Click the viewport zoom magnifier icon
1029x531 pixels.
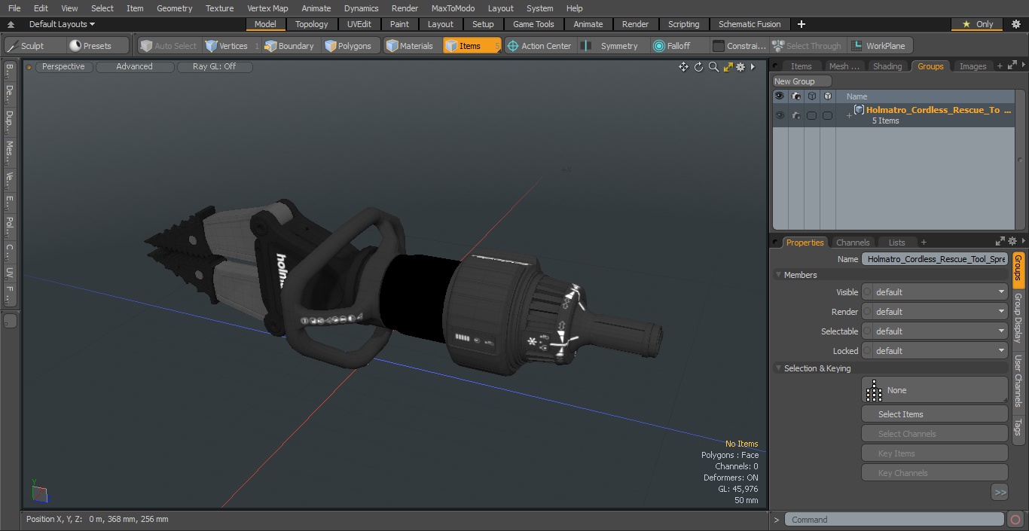pos(713,67)
